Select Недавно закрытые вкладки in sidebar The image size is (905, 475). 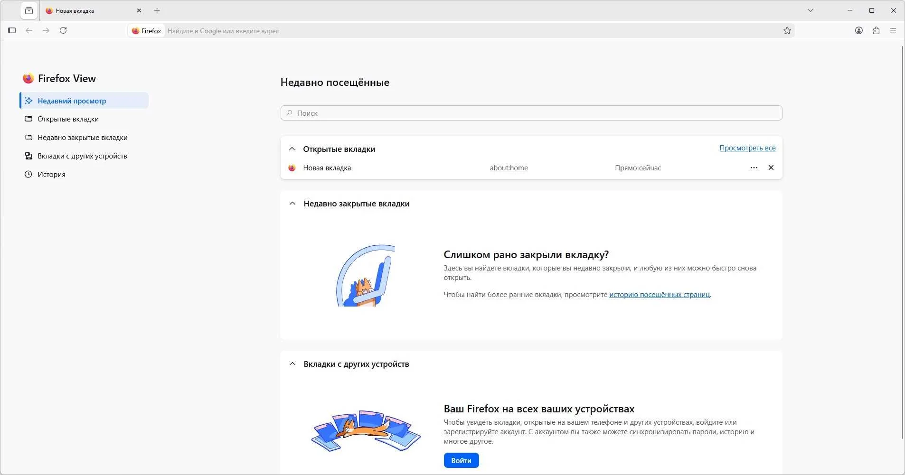pos(84,138)
